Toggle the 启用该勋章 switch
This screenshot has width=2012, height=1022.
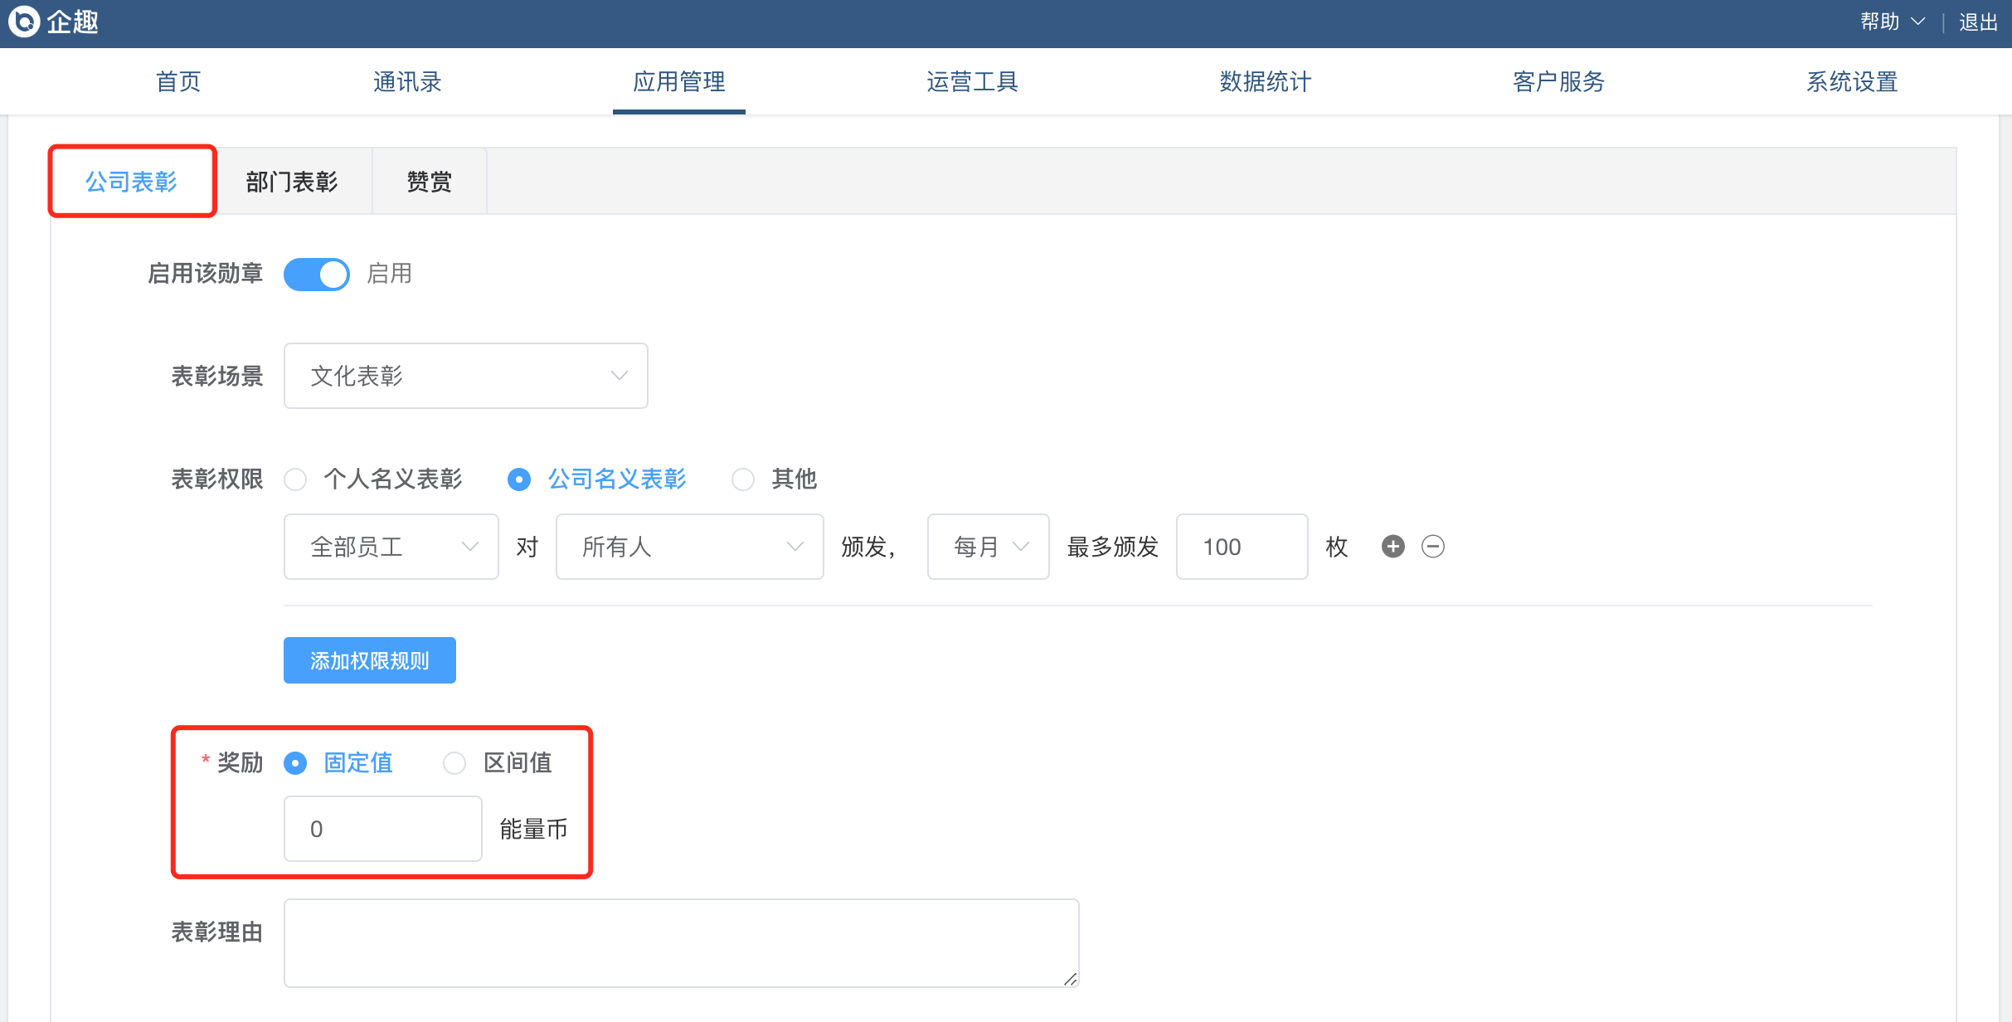click(x=317, y=274)
